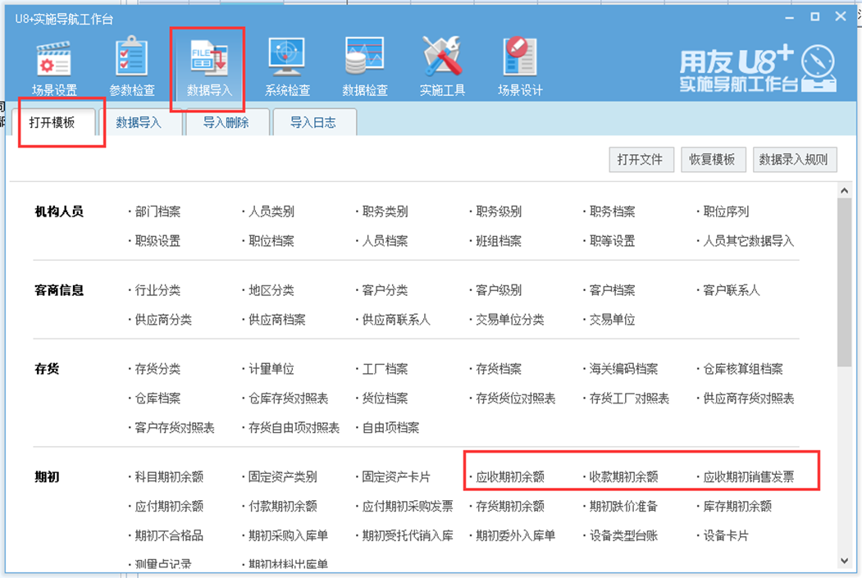Viewport: 862px width, 578px height.
Task: Open the 海关编码档案 template
Action: (623, 369)
